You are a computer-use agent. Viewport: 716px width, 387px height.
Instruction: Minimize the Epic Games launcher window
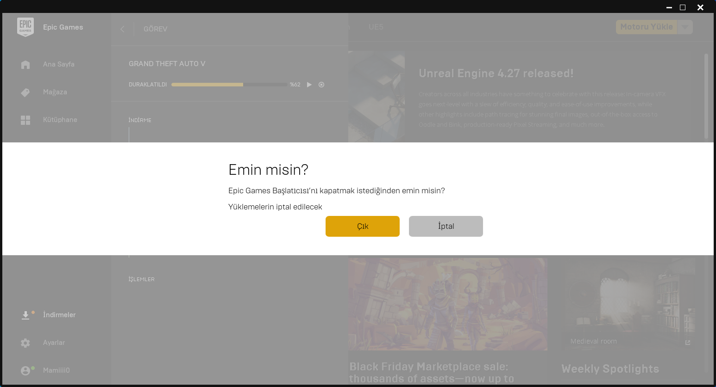pos(669,7)
